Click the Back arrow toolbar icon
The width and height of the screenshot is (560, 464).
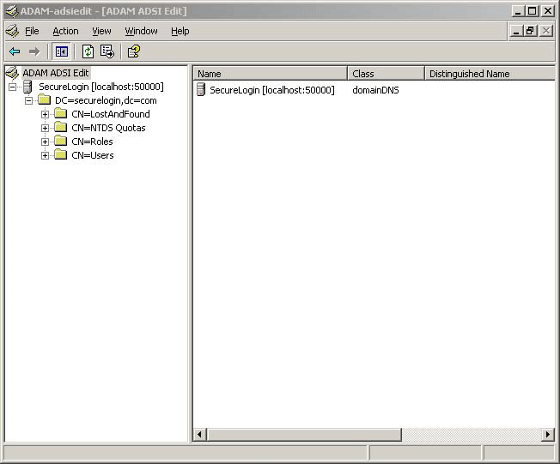point(15,51)
